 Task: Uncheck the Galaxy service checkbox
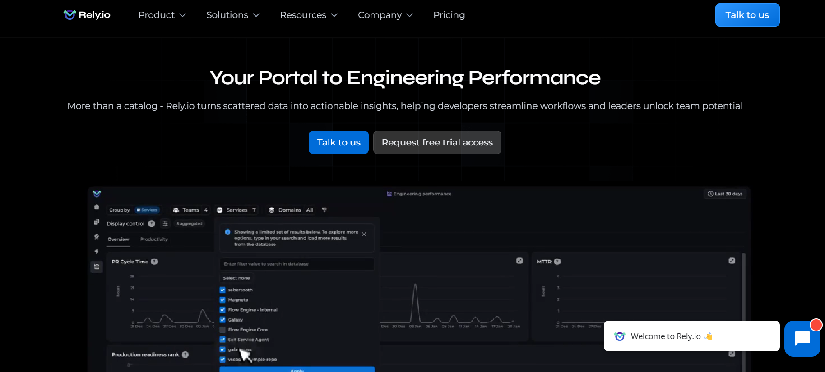click(x=222, y=320)
